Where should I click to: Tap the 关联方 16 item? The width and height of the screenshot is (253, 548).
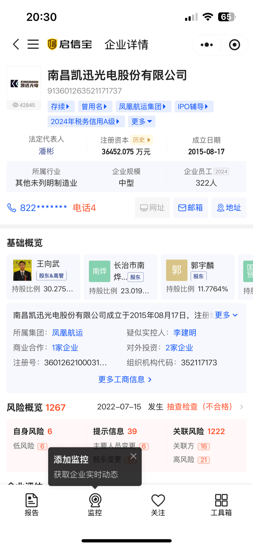(191, 446)
